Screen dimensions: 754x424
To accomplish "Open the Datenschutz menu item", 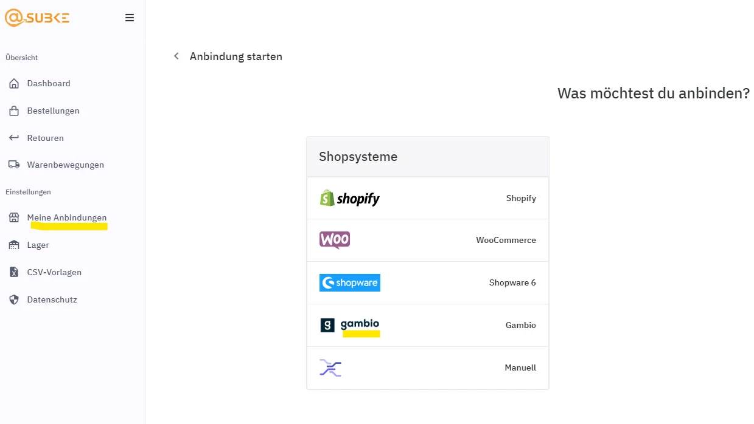I will [52, 299].
